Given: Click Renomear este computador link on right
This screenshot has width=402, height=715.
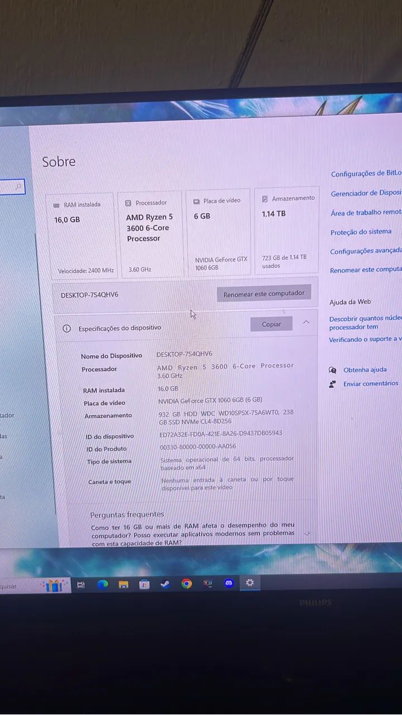Looking at the screenshot, I should (366, 270).
